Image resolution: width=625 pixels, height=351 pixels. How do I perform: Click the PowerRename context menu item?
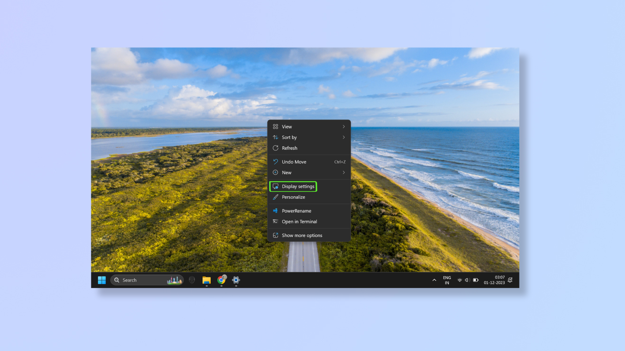click(x=296, y=210)
